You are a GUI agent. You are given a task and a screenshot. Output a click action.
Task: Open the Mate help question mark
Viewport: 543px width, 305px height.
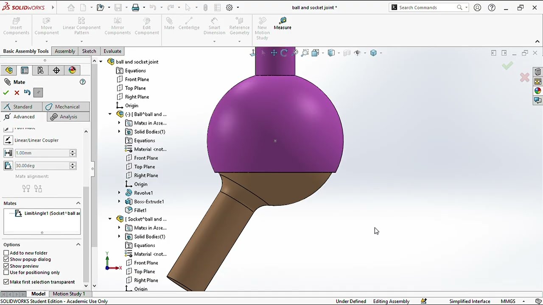tap(83, 82)
